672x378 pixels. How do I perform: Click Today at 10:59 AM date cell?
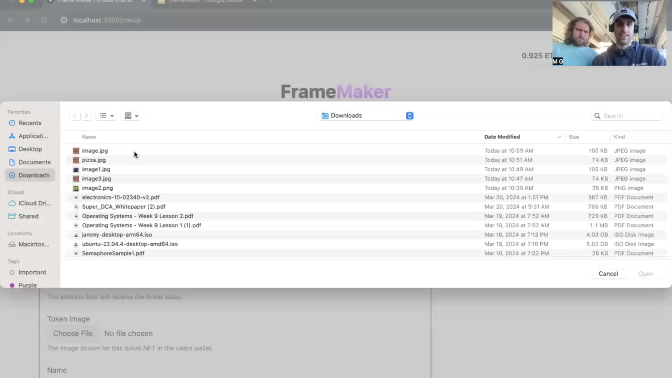[509, 150]
